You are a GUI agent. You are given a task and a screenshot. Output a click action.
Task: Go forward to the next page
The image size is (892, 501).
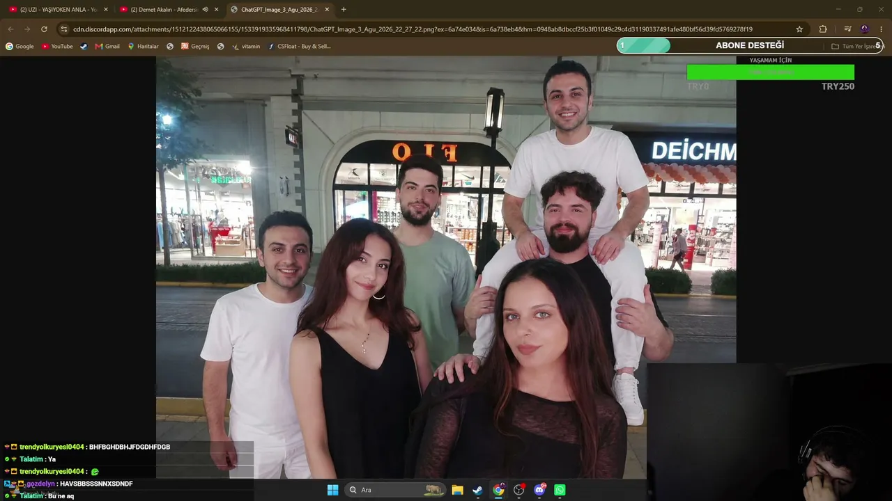tap(27, 29)
